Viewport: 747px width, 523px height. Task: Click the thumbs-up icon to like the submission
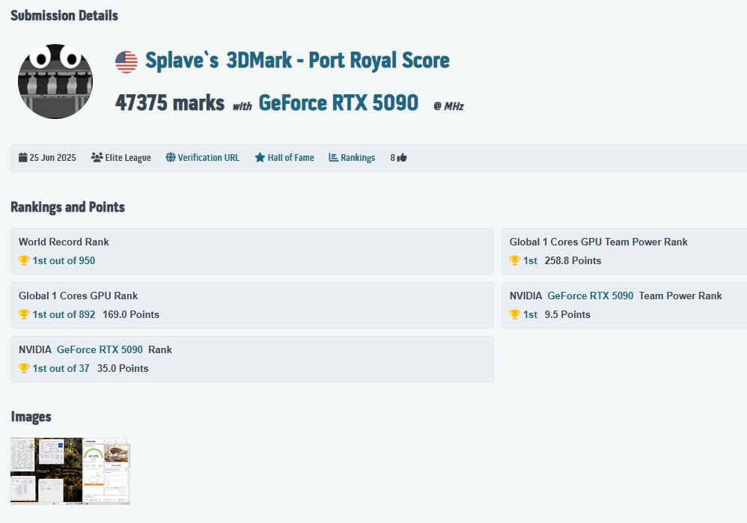pos(401,157)
